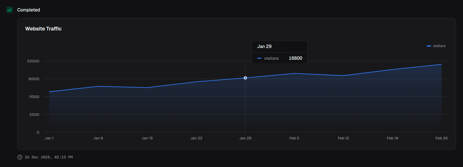Image resolution: width=463 pixels, height=167 pixels.
Task: Click the clock icon beside the timestamp
Action: pos(20,157)
